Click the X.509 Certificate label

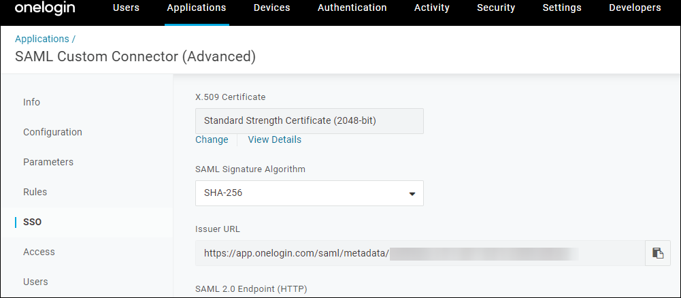[230, 97]
